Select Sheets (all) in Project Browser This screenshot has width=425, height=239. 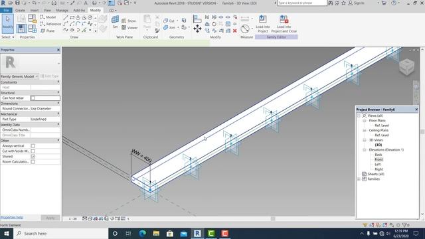tap(376, 174)
